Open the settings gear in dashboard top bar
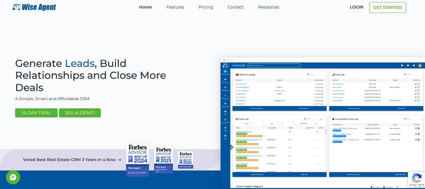 coord(408,65)
